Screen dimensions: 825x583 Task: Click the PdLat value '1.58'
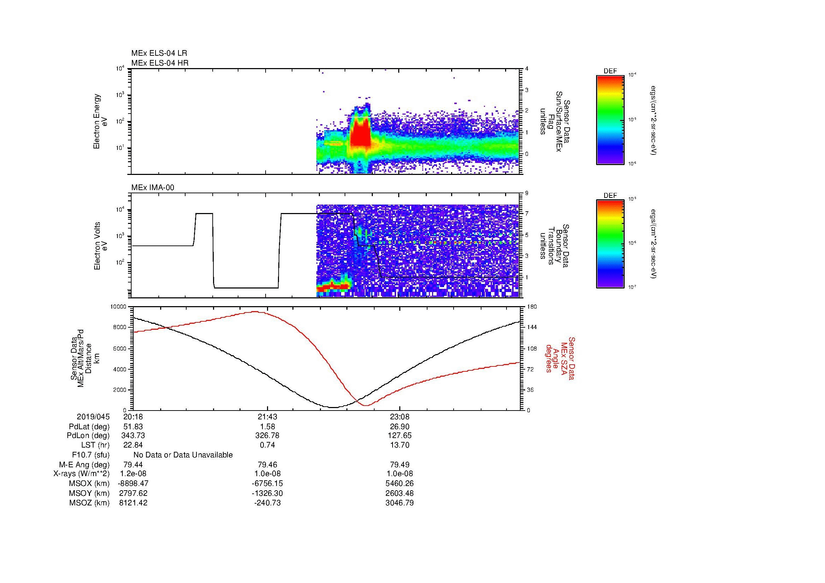coord(267,427)
